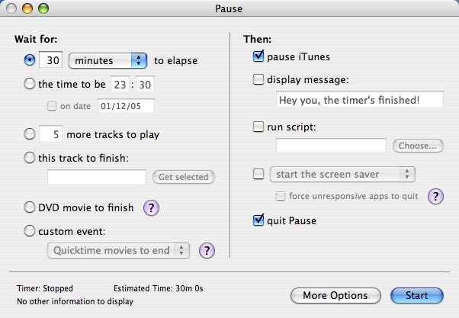Click the Get selected button
459x318 pixels.
tap(184, 177)
